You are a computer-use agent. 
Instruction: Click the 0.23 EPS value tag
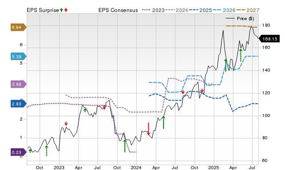click(x=19, y=152)
